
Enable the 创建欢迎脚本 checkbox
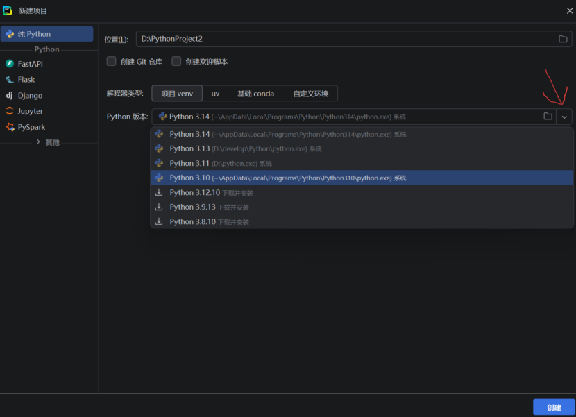(x=176, y=61)
